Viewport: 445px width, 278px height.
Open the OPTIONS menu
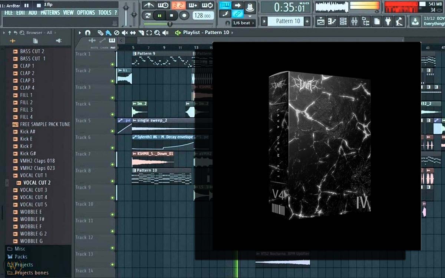tap(86, 13)
